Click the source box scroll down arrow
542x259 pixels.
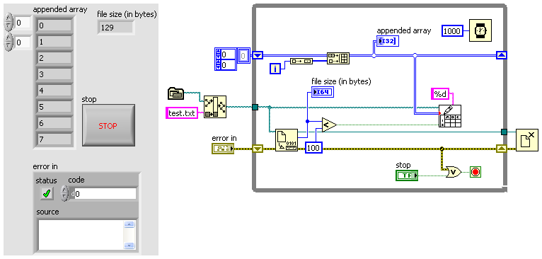129,245
